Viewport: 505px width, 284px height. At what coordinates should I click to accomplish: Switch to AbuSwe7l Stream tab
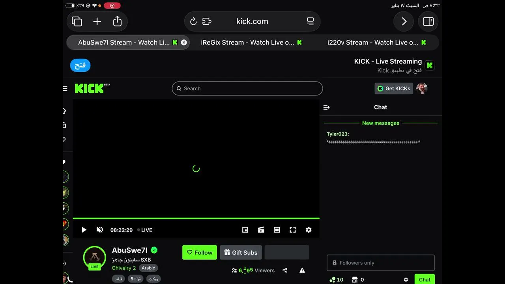[123, 43]
